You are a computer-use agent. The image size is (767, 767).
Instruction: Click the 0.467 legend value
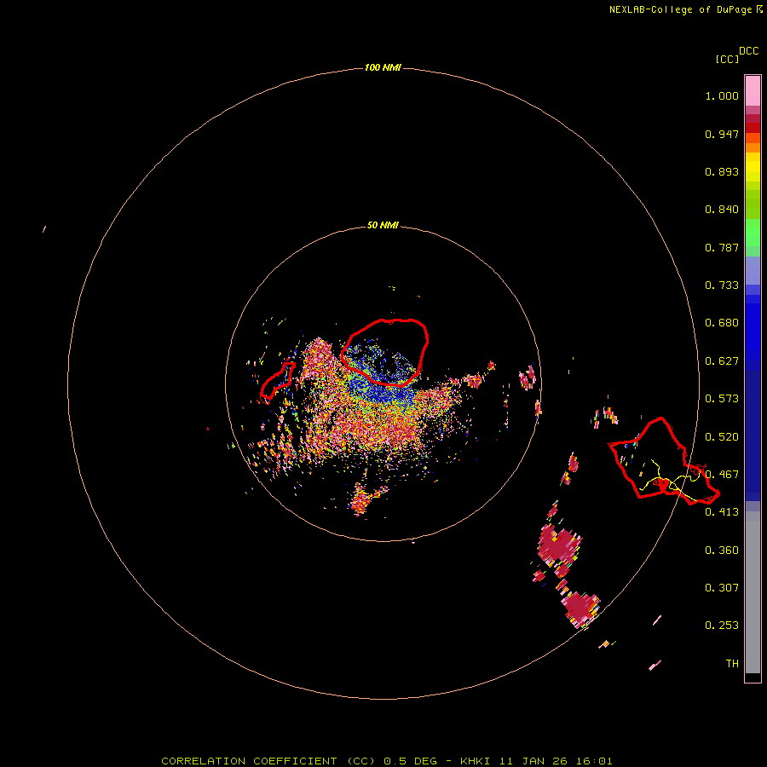click(722, 475)
